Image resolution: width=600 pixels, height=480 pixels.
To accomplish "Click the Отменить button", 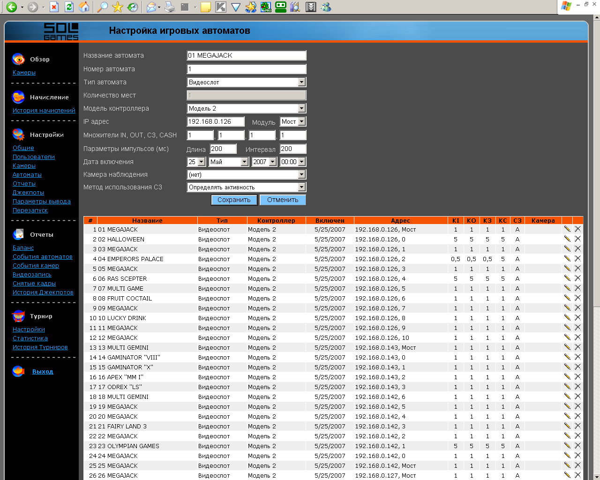I will 283,200.
